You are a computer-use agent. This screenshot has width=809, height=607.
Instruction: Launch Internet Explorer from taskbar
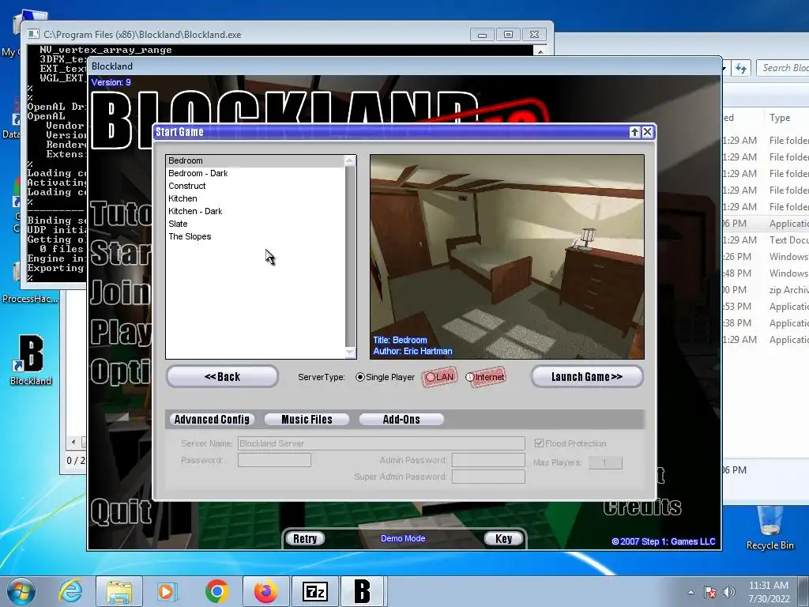pos(70,591)
